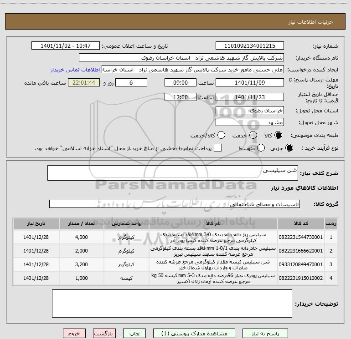Toggle the اسناد خزانه اسلامی payment checkbox
The width and height of the screenshot is (351, 339).
click(218, 148)
